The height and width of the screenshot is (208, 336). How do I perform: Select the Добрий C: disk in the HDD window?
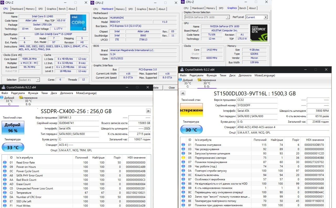coord(188,83)
